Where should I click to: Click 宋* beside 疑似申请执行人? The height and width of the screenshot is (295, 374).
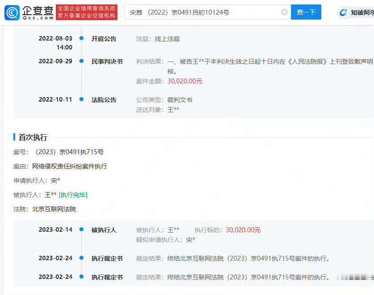click(x=191, y=240)
